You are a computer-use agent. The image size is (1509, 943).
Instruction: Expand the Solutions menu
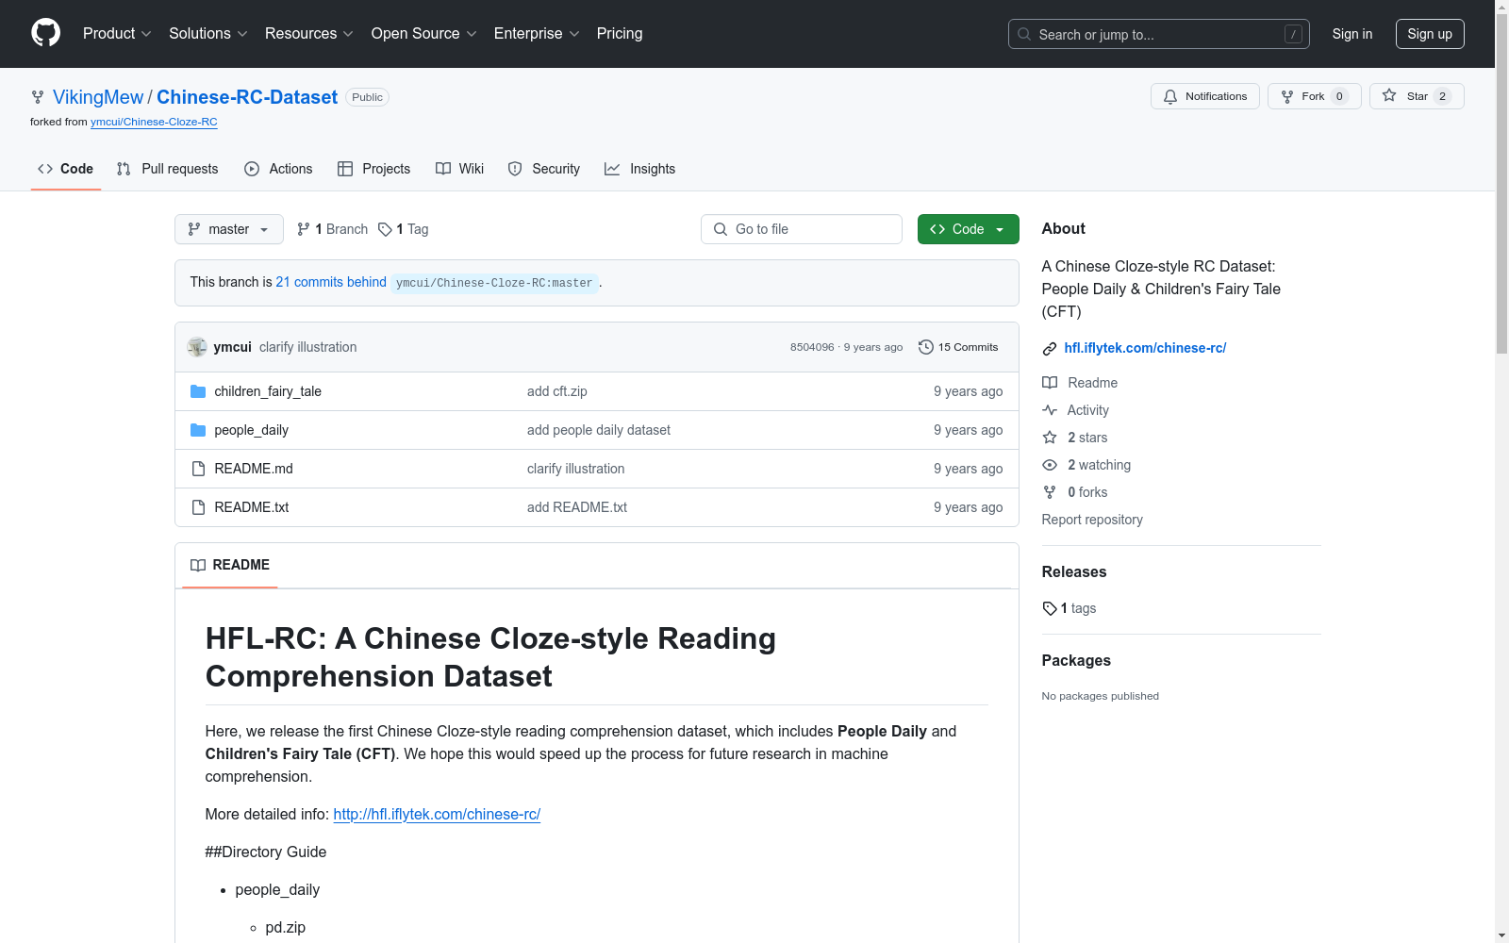[x=208, y=33]
